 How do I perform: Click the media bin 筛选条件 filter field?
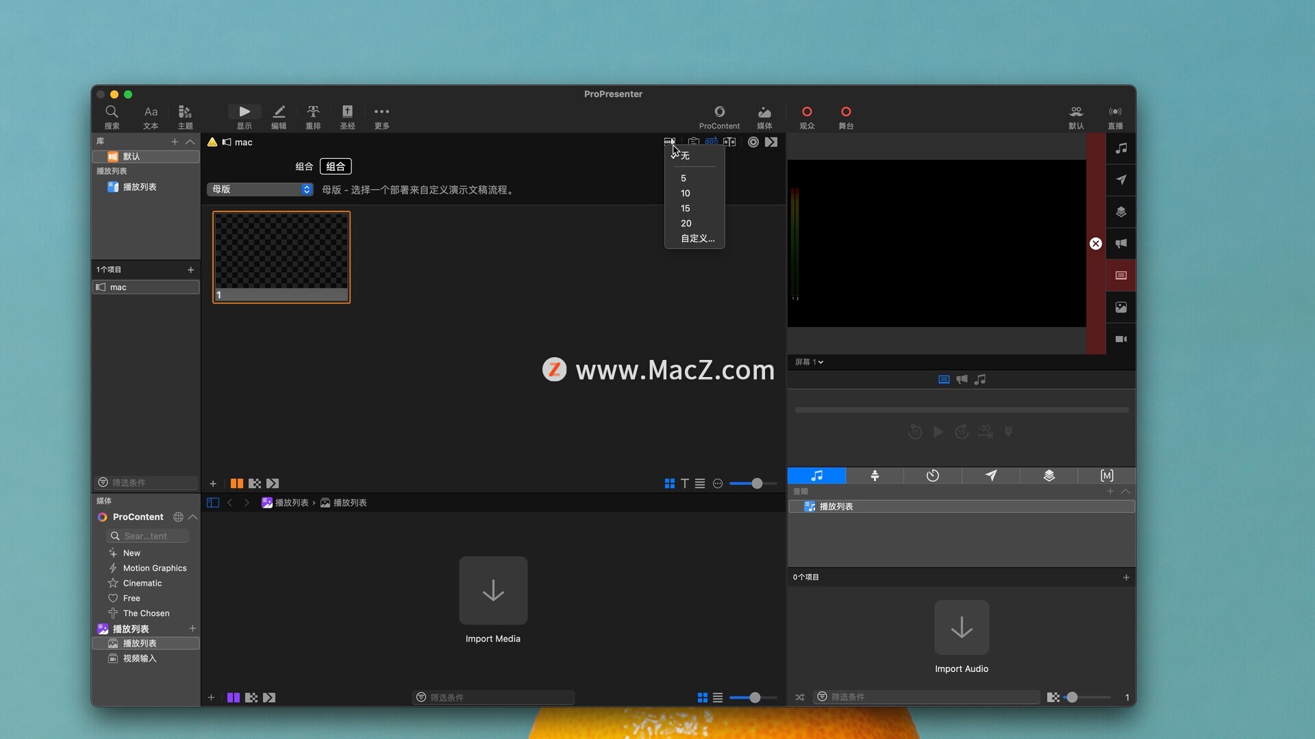coord(493,697)
